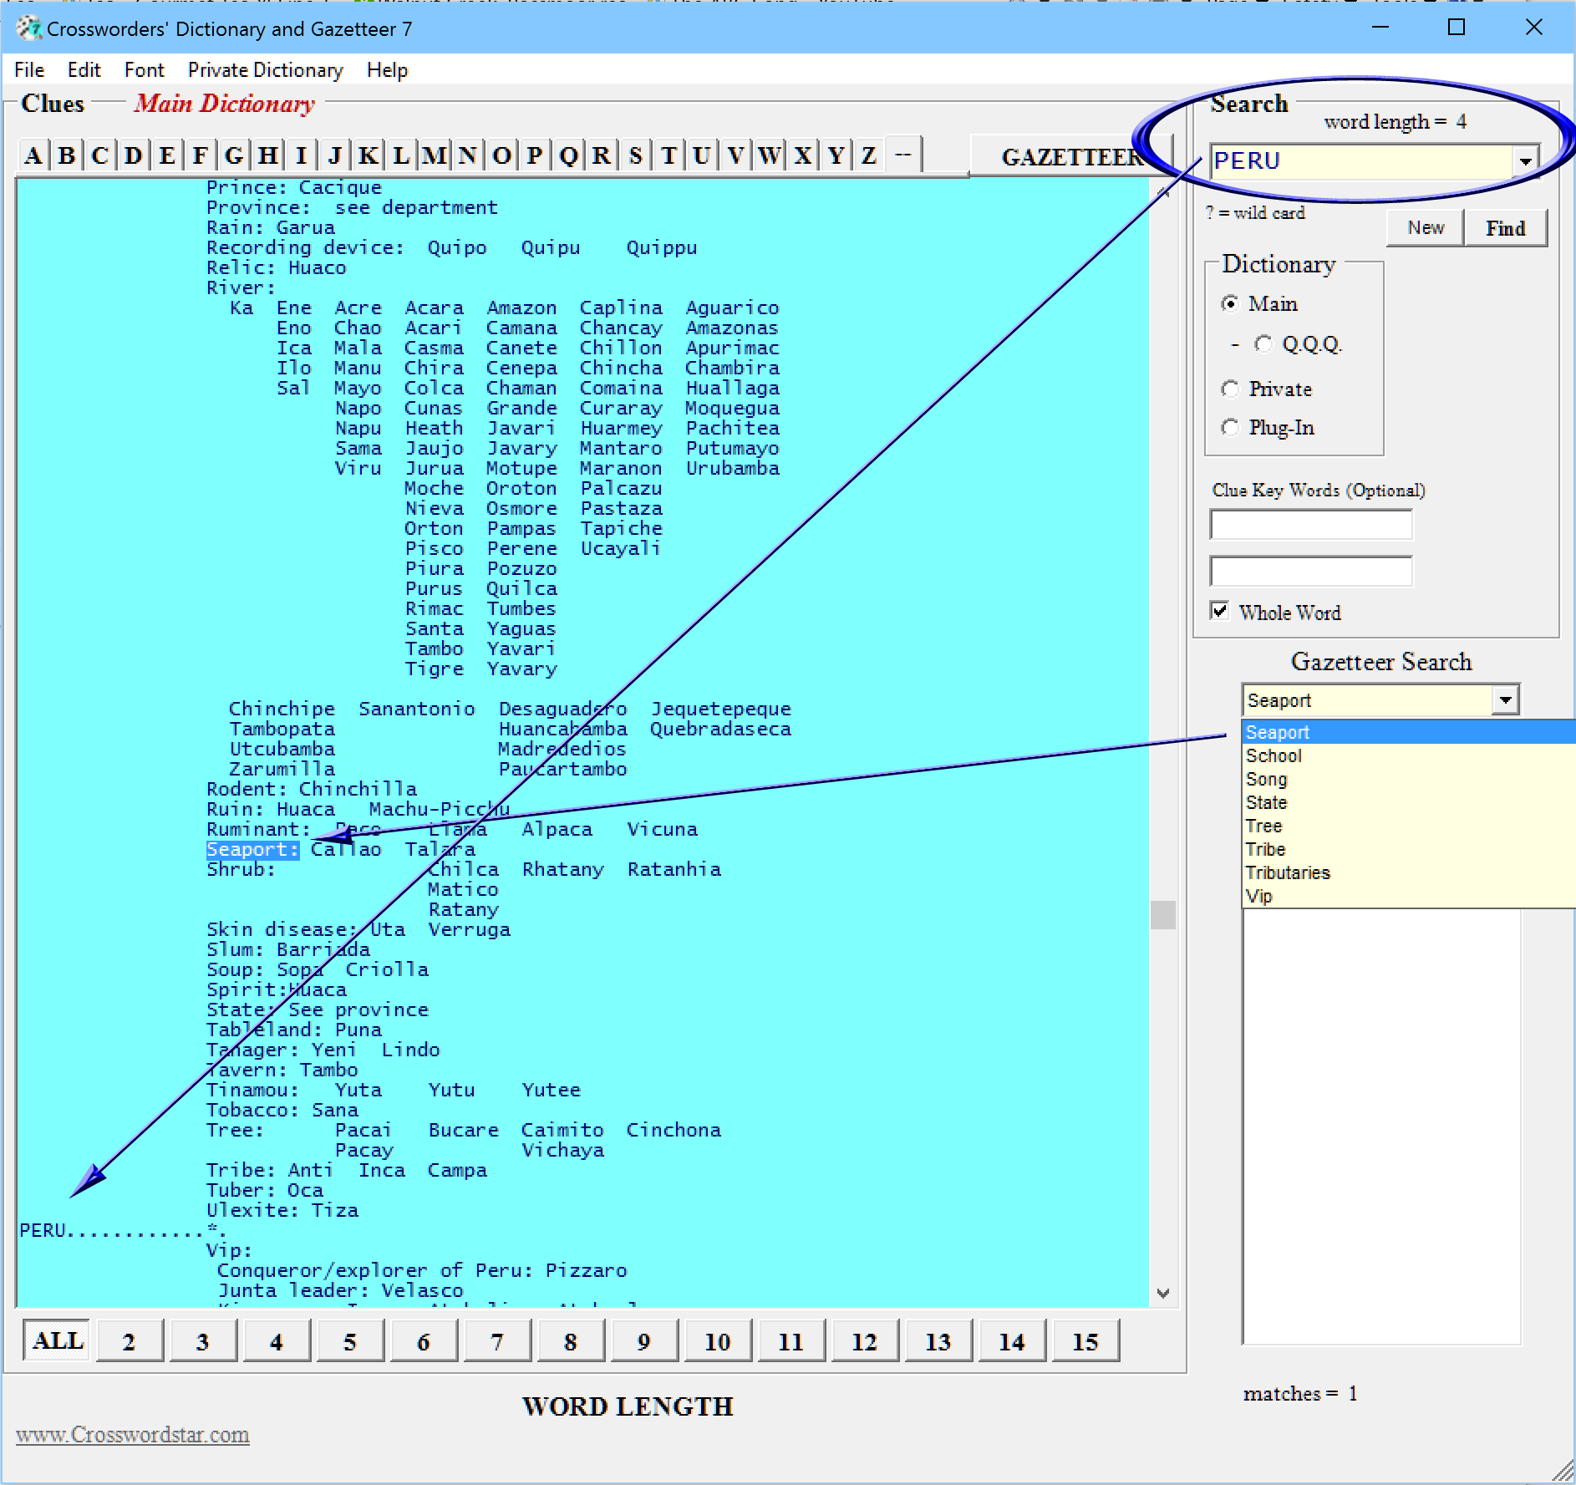Maximize the Crossworders' Dictionary window
The image size is (1576, 1485).
pyautogui.click(x=1457, y=28)
